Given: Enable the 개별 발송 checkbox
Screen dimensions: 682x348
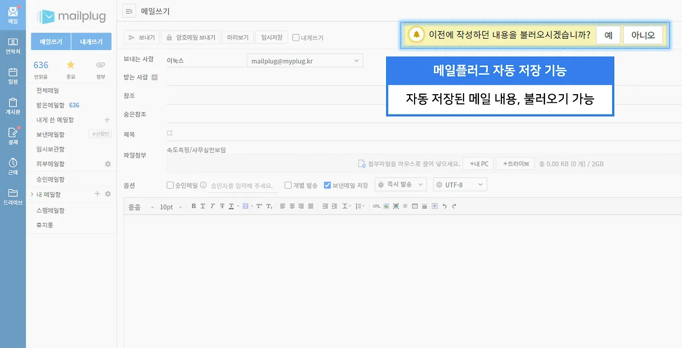Looking at the screenshot, I should click(x=288, y=185).
